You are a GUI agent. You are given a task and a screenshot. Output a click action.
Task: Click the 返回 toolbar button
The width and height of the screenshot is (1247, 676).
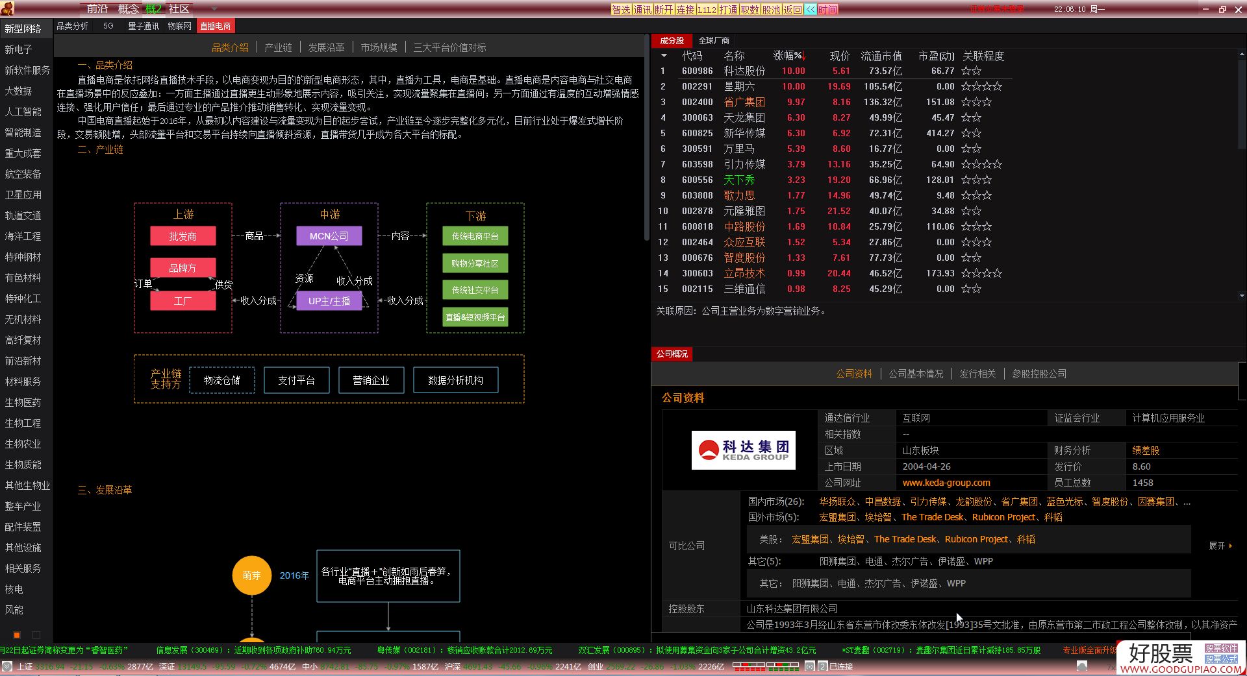click(x=792, y=10)
